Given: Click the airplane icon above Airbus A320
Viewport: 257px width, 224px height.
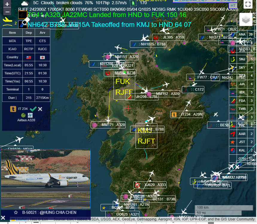Looking at the screenshot, I should tap(30, 115).
